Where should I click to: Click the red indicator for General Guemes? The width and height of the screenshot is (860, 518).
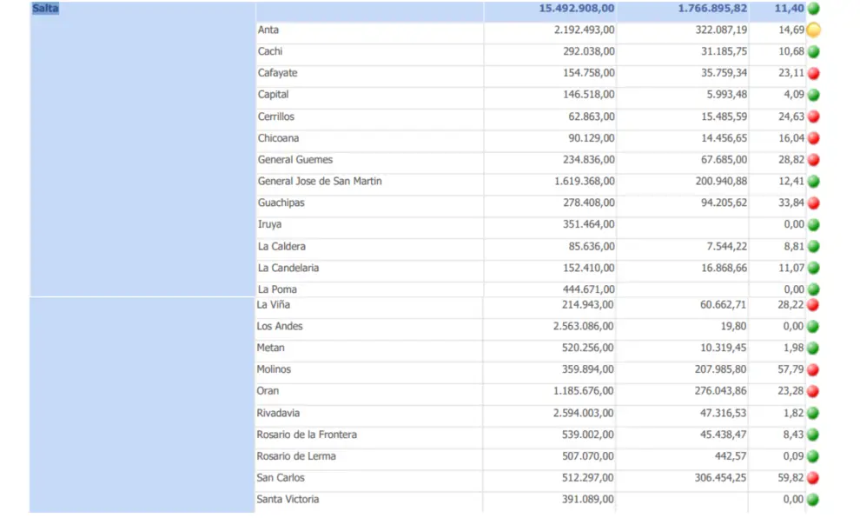pos(814,160)
